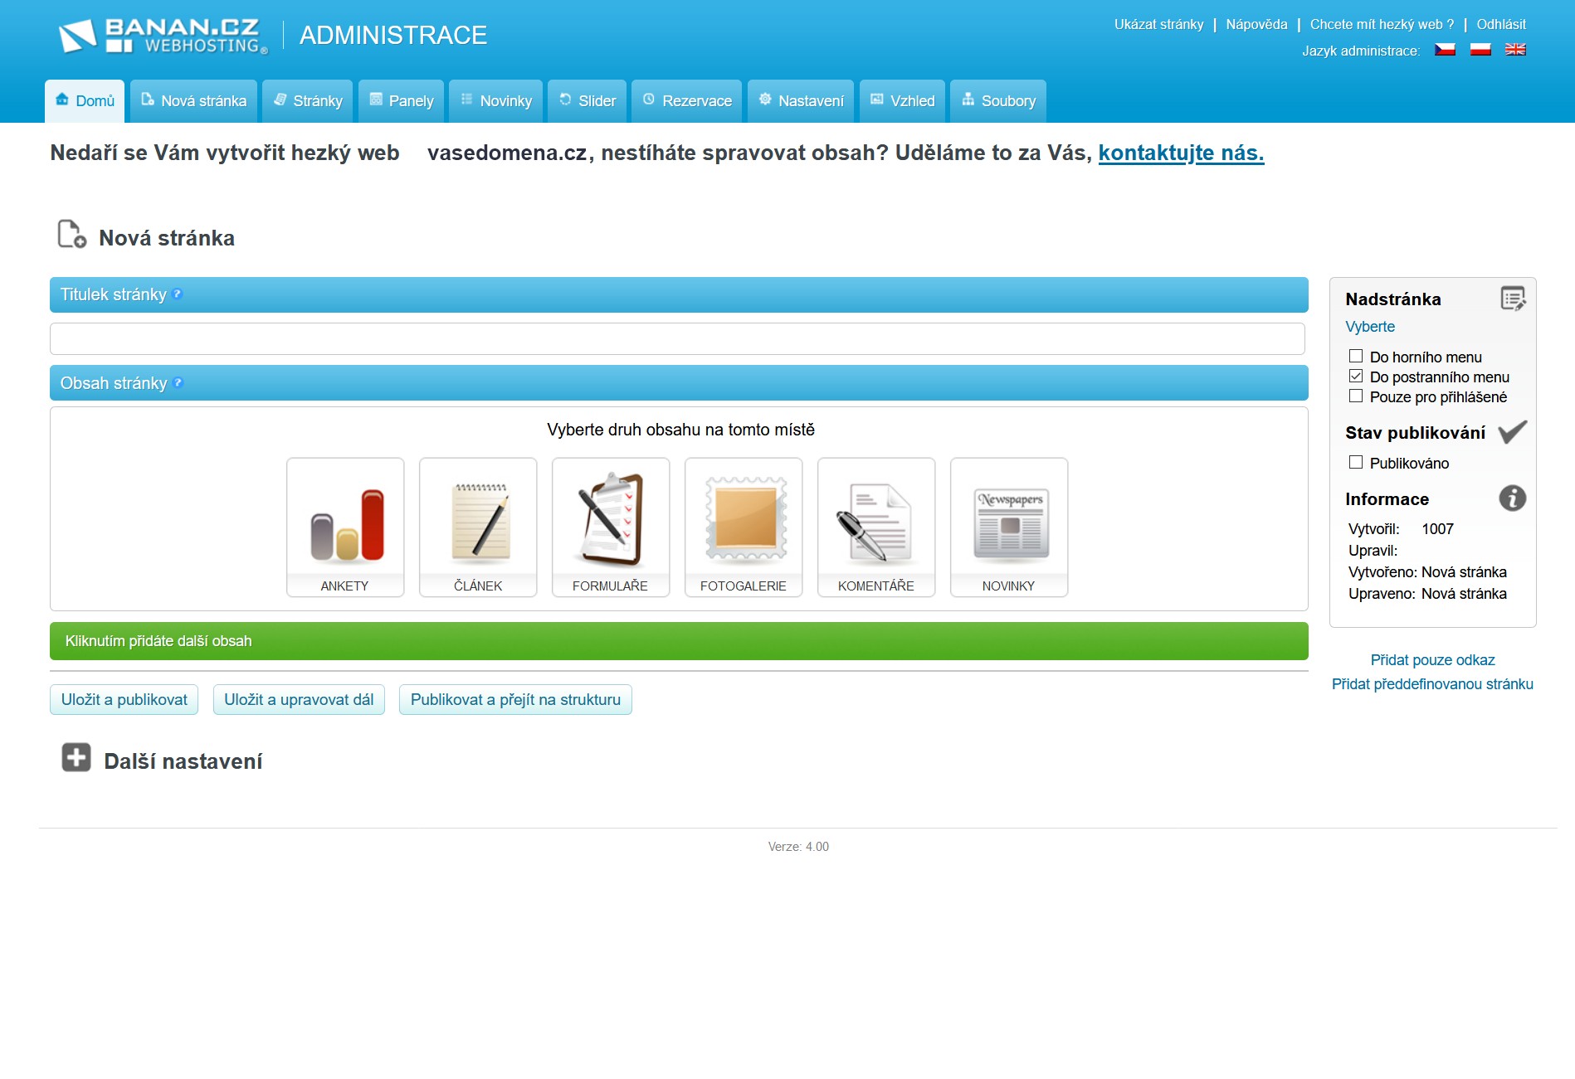Open the Stránky tab

tap(308, 101)
